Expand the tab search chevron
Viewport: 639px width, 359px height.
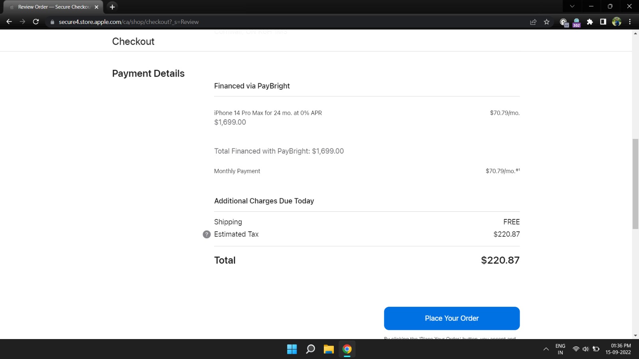pyautogui.click(x=572, y=6)
